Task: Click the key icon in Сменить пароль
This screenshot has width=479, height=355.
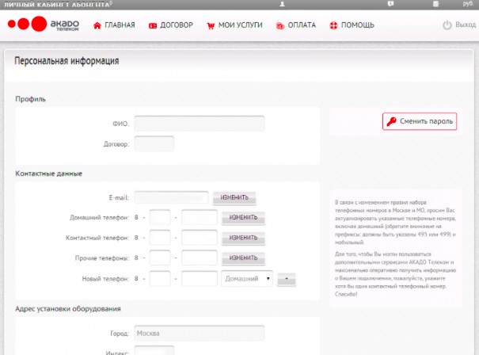Action: (x=391, y=121)
